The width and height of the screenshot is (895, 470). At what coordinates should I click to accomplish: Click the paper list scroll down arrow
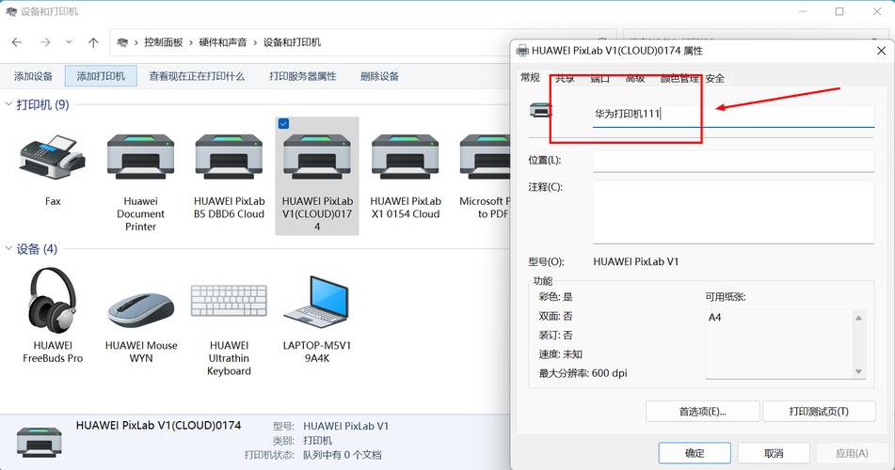(858, 371)
